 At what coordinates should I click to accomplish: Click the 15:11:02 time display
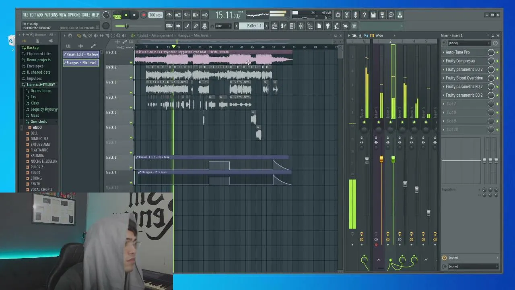click(x=228, y=15)
